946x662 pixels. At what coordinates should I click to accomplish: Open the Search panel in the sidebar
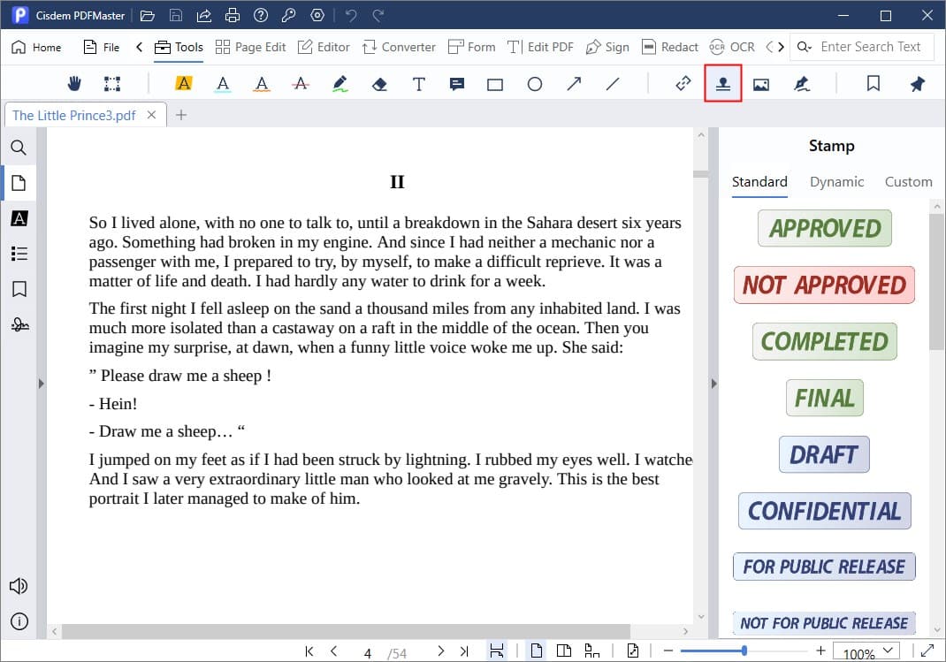click(19, 148)
